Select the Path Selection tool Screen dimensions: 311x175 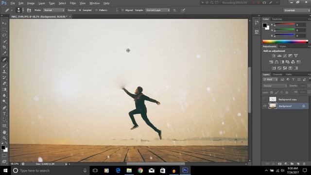pos(4,120)
